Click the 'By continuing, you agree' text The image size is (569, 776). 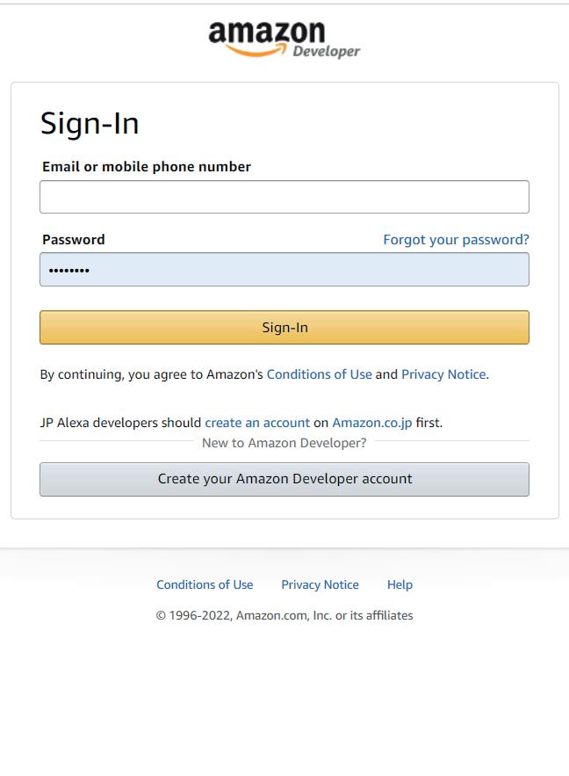pyautogui.click(x=150, y=374)
